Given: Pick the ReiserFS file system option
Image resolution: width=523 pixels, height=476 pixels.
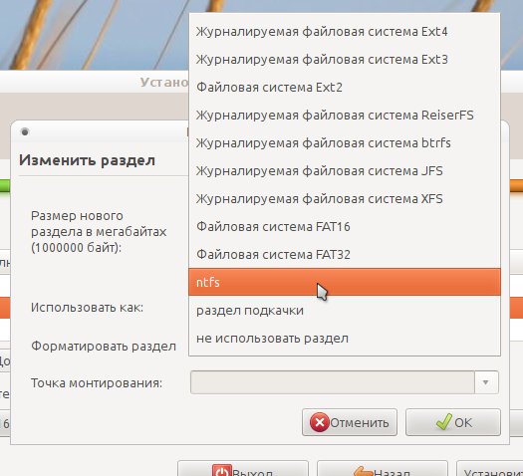Looking at the screenshot, I should [x=345, y=116].
